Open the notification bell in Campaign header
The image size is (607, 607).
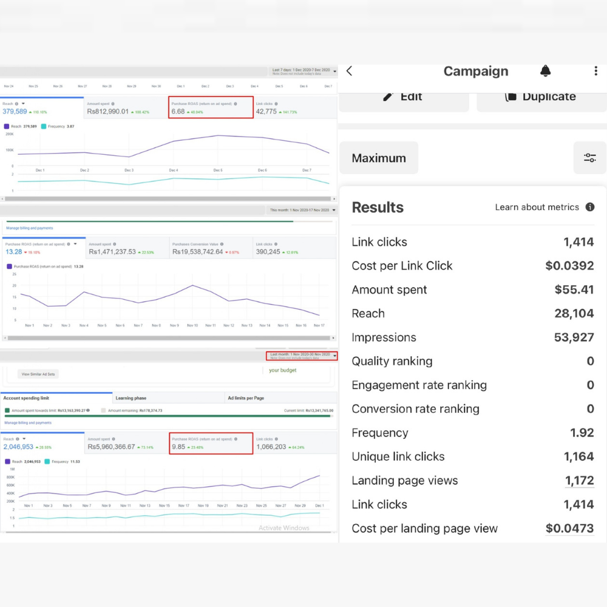coord(545,71)
